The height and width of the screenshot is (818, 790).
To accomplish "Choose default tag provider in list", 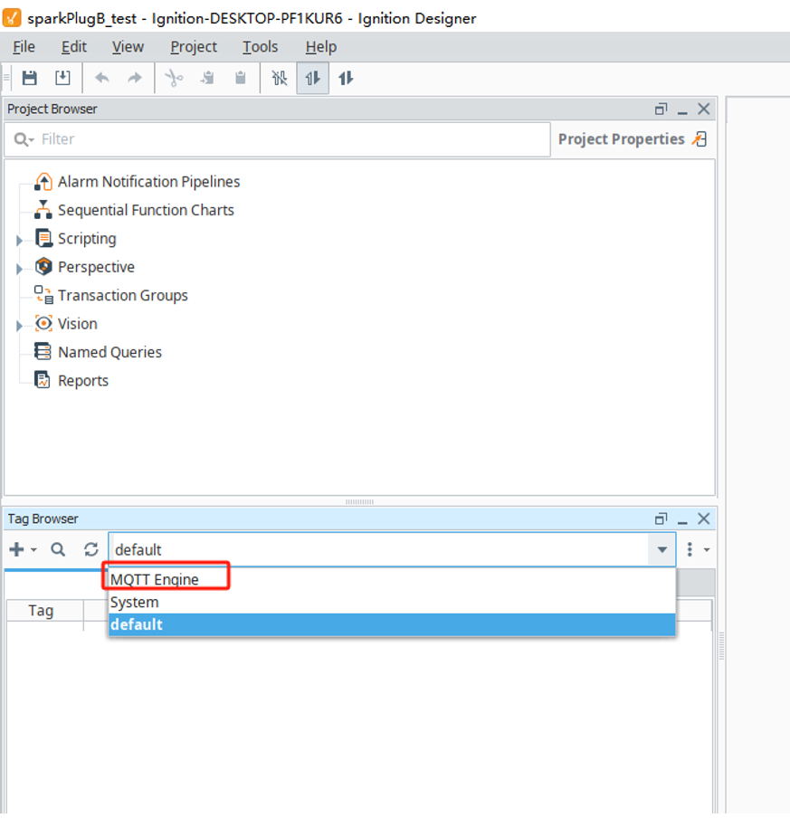I will pyautogui.click(x=392, y=624).
